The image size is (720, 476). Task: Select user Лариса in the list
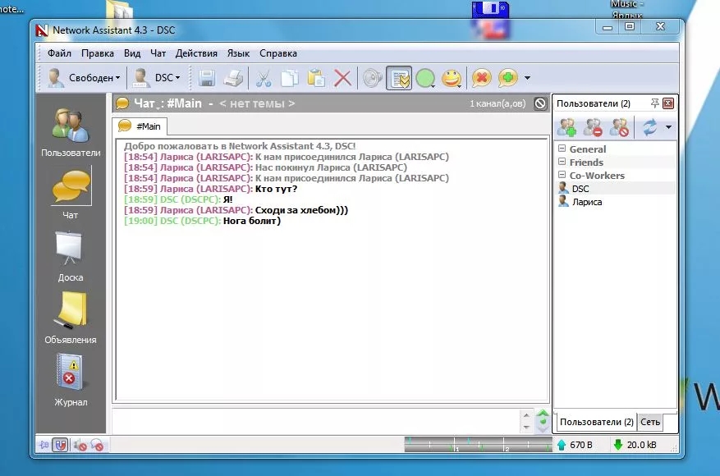[x=587, y=202]
